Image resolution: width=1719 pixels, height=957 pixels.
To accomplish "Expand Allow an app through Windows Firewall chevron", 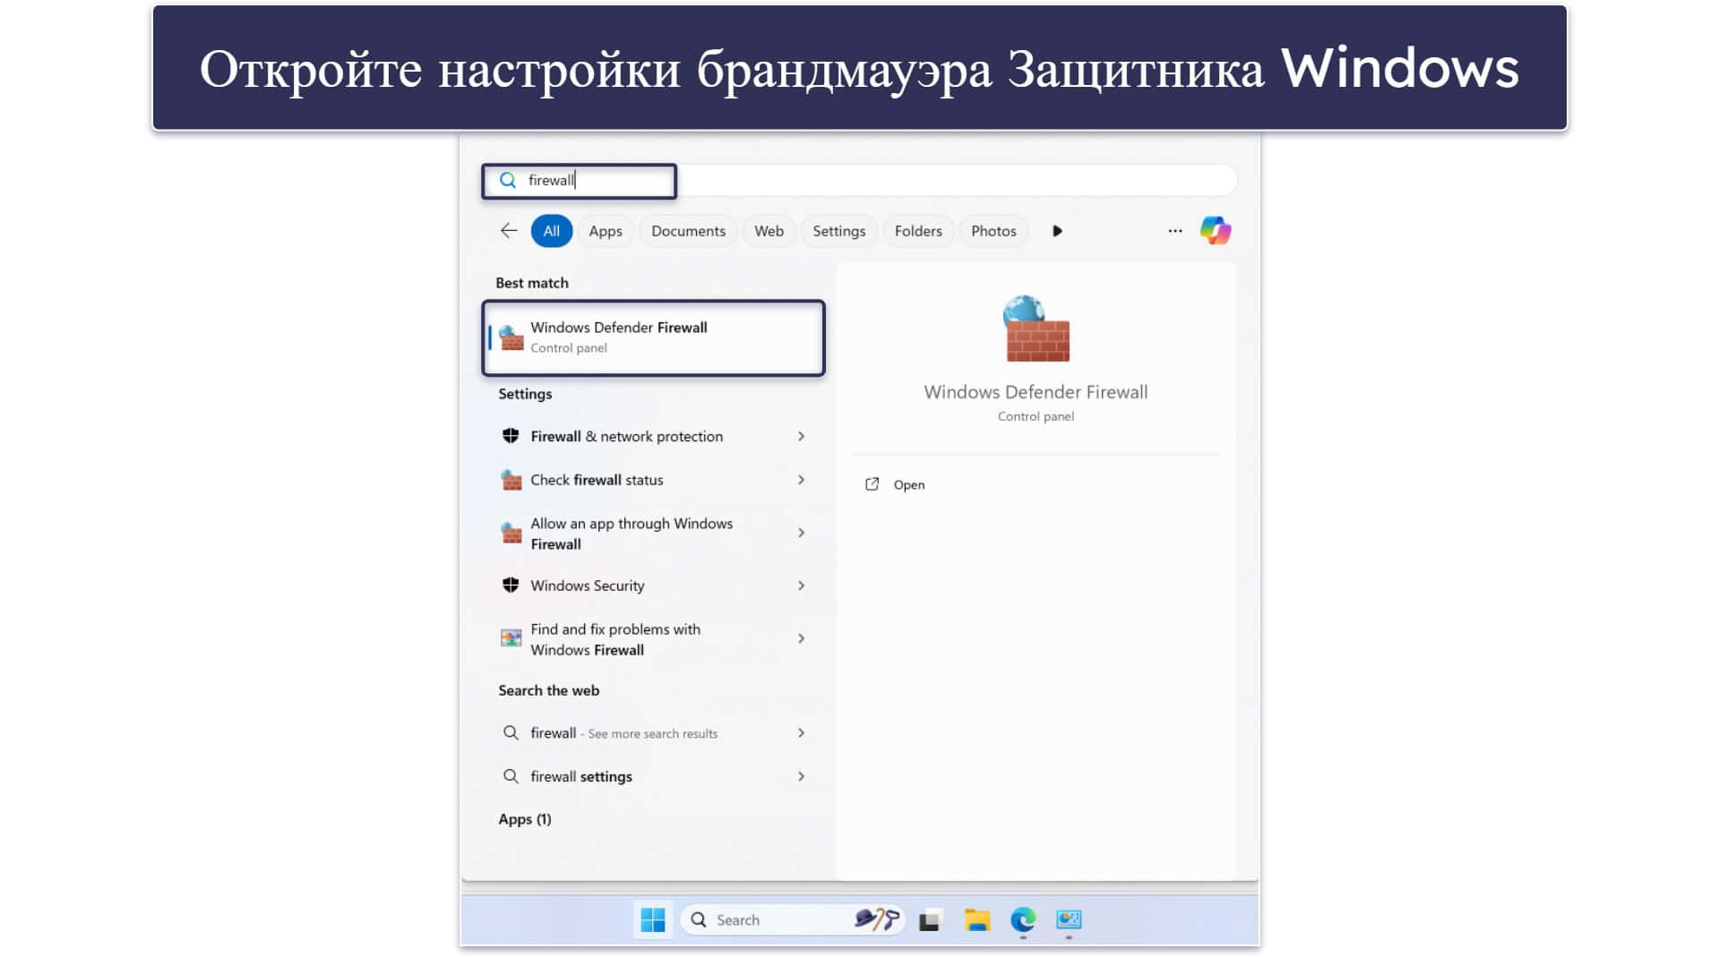I will pyautogui.click(x=801, y=533).
